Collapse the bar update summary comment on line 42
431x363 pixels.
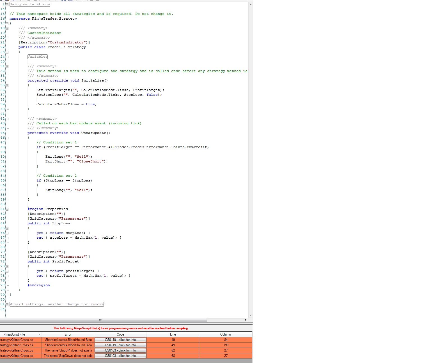coord(7,119)
